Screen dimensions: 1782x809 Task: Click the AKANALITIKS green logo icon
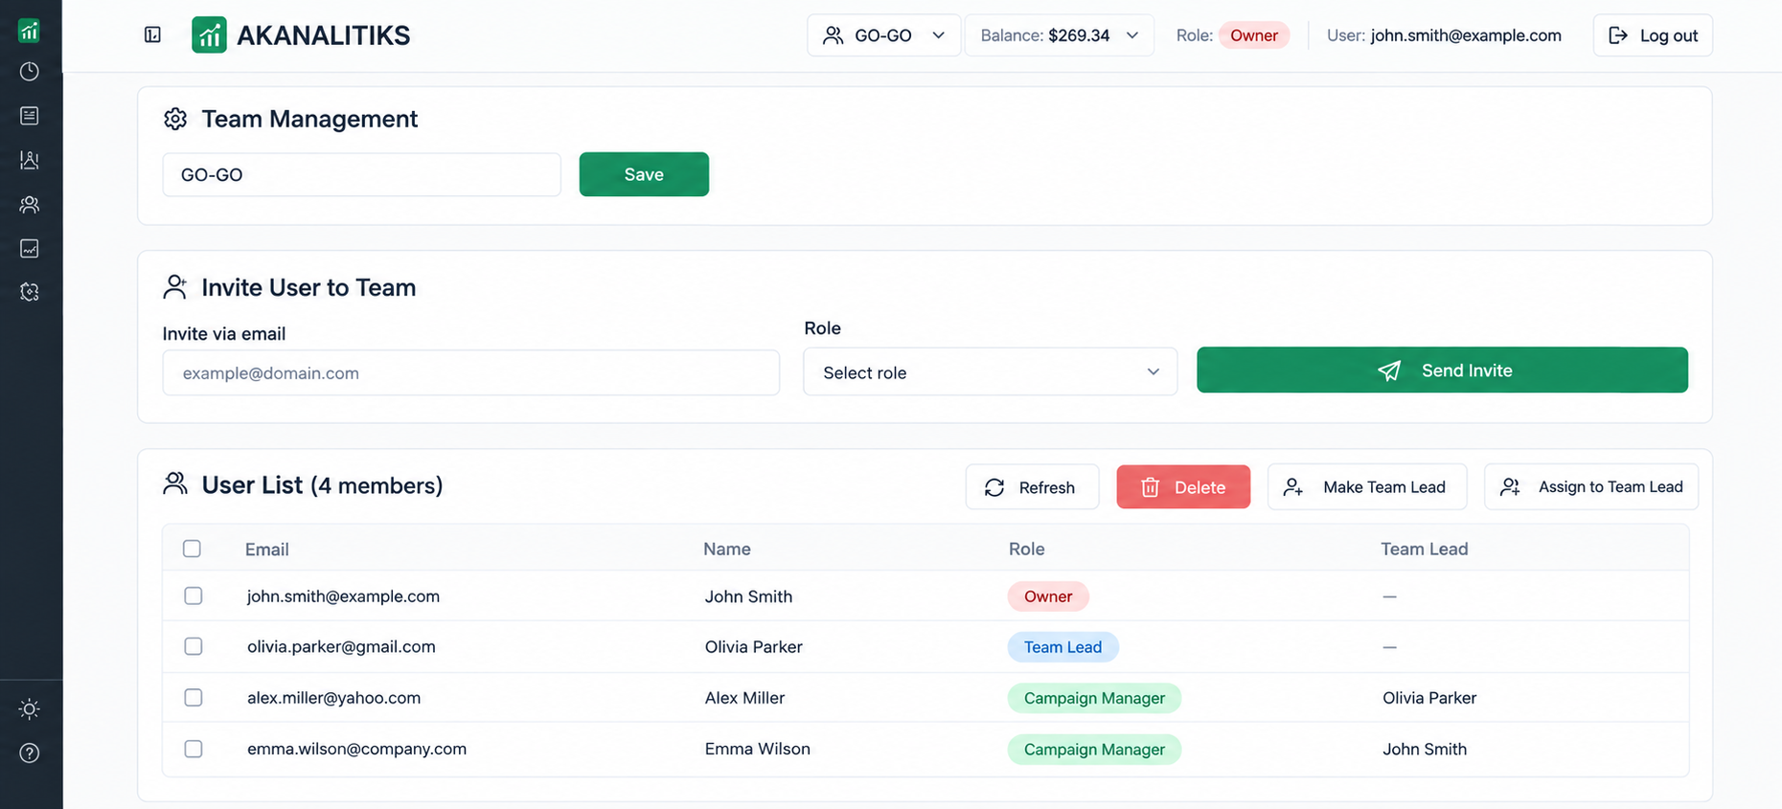coord(209,35)
